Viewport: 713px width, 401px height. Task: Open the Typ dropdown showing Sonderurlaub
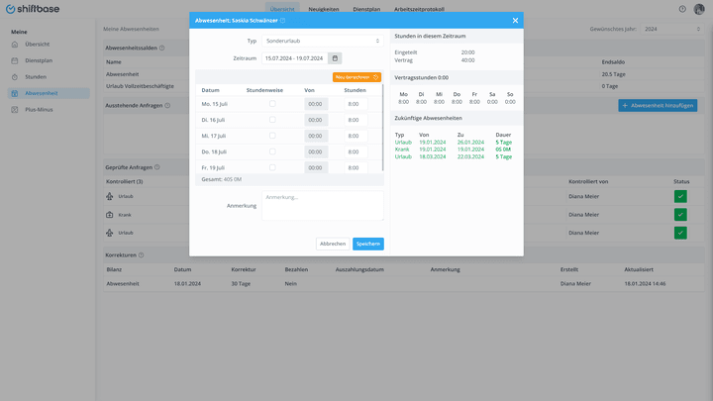(323, 41)
